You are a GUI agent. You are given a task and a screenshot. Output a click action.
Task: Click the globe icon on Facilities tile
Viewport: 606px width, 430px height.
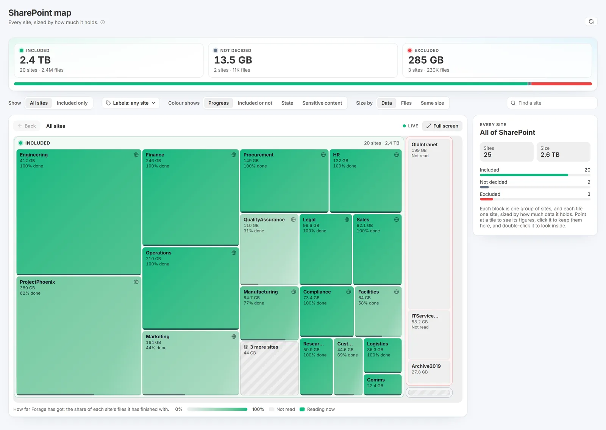[397, 292]
